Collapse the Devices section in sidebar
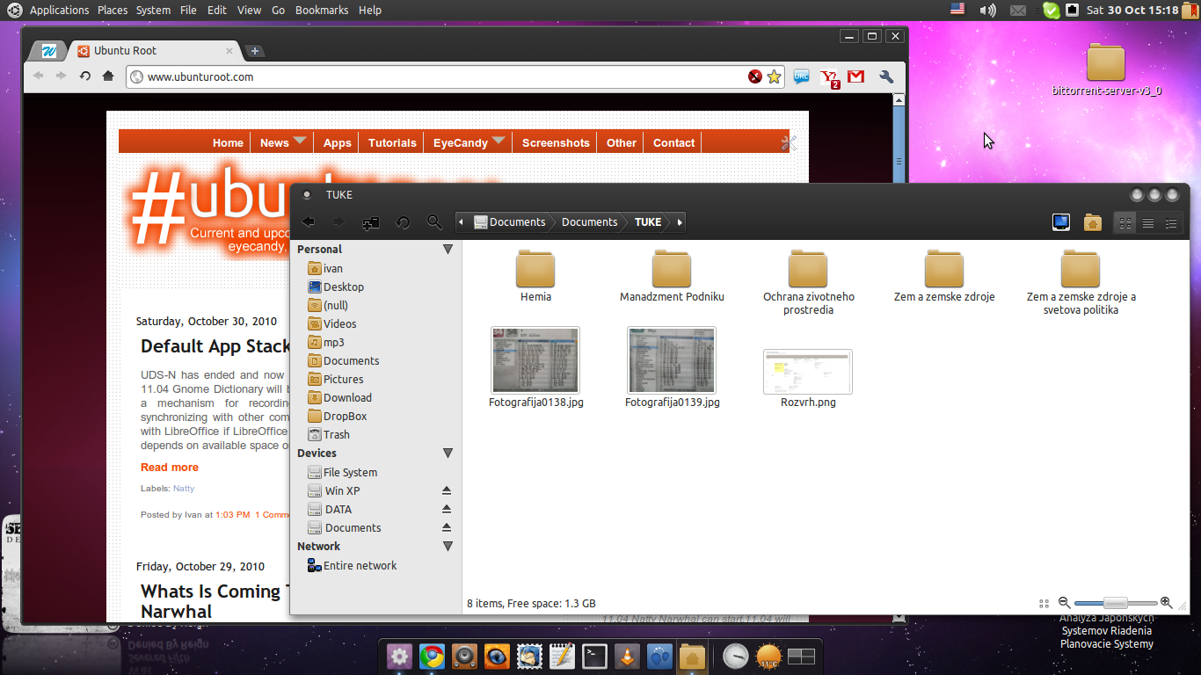 [x=448, y=454]
